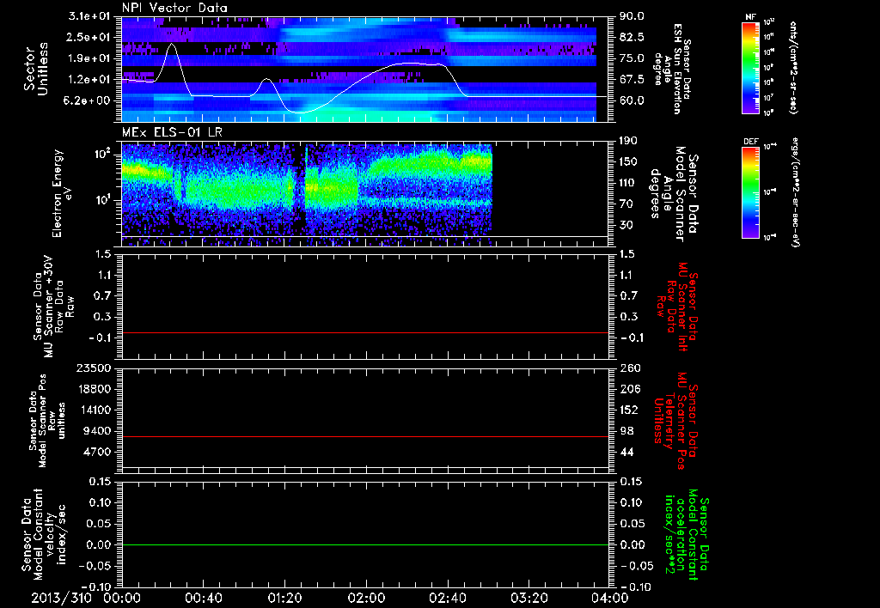
Task: Click the red MU Scanner Inh line
Action: tap(364, 332)
